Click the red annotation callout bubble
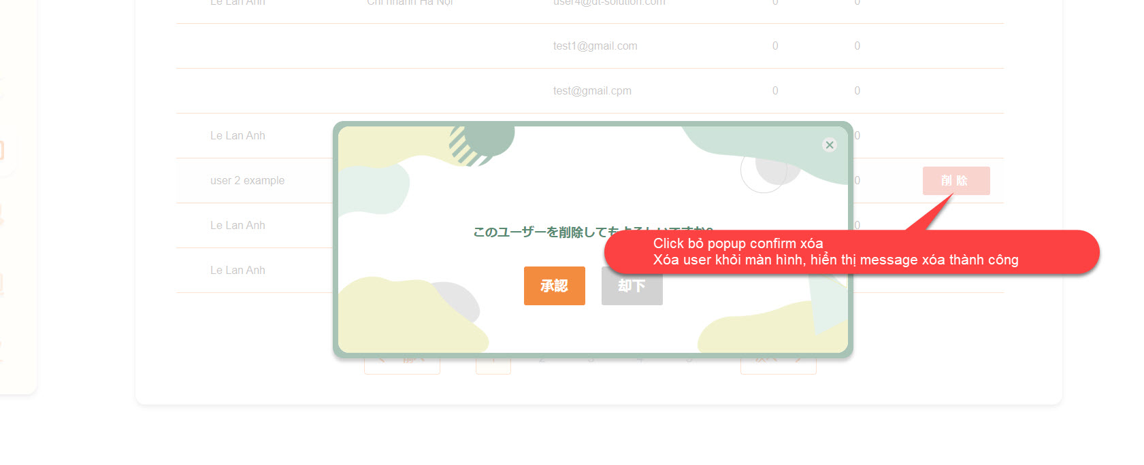Viewport: 1144px width, 465px height. [x=851, y=252]
